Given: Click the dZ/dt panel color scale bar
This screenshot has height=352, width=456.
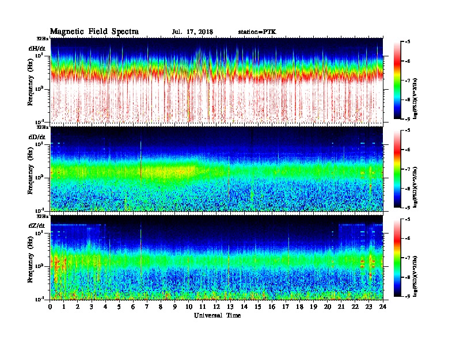Looking at the screenshot, I should click(x=397, y=258).
